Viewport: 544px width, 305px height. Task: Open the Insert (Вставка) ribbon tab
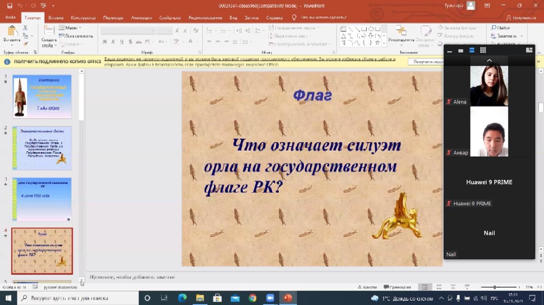pyautogui.click(x=56, y=18)
